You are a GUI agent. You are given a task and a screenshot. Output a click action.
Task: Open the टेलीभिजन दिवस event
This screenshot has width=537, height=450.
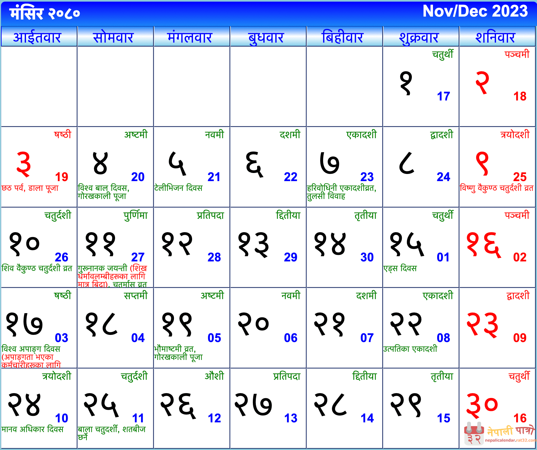178,188
